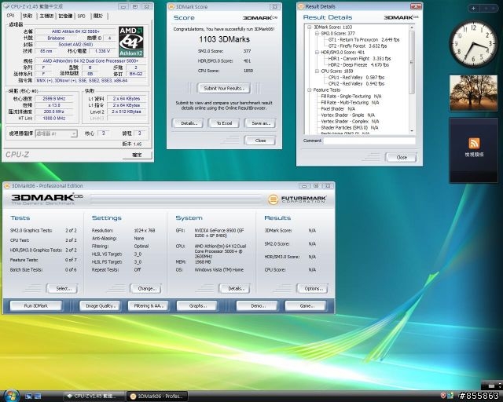Click the Details button under System
Image resolution: width=503 pixels, height=402 pixels.
click(235, 288)
